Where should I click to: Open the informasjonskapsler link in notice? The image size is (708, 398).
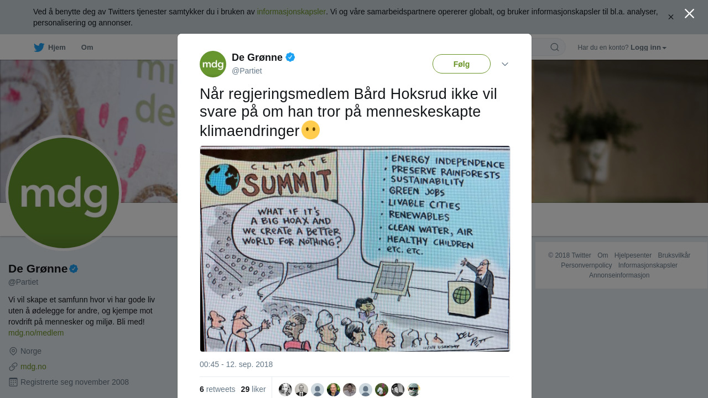(x=291, y=12)
